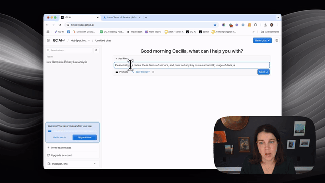Click the info icon next to Easy Prompt
Image resolution: width=325 pixels, height=183 pixels.
[153, 72]
